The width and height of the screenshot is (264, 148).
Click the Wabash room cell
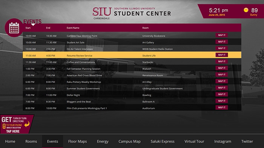coord(147,69)
